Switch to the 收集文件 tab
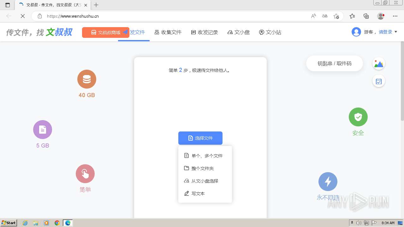This screenshot has width=404, height=227. pyautogui.click(x=168, y=32)
